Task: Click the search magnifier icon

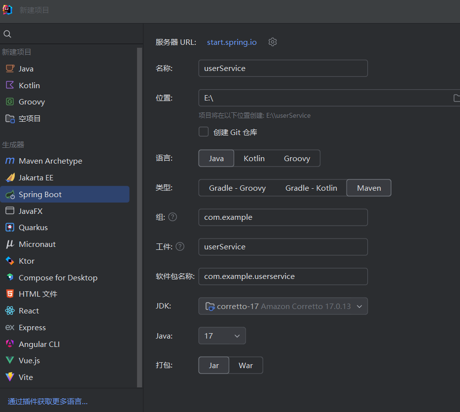Action: tap(7, 34)
